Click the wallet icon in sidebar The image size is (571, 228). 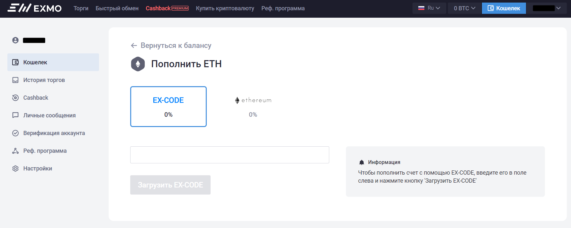tap(15, 62)
